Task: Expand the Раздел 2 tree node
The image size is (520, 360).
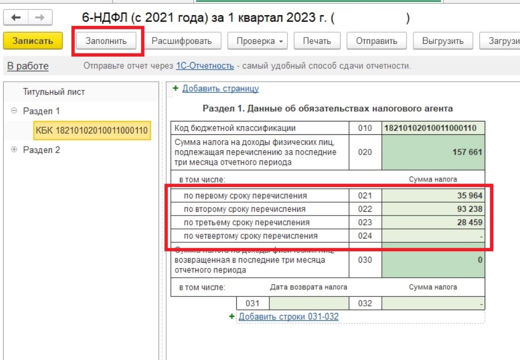Action: [x=14, y=150]
